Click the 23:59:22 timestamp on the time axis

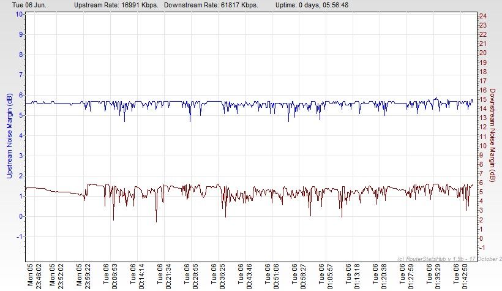pos(88,275)
